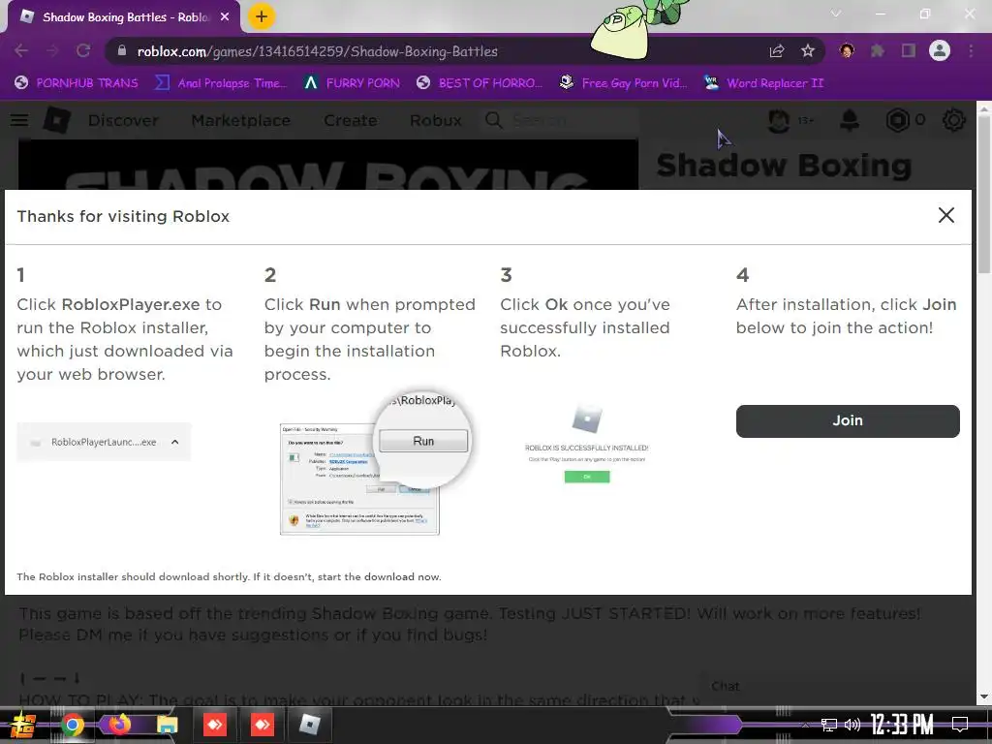Open the BEST OF HORRO... bookmark
Viewport: 992px width, 744px height.
point(480,83)
